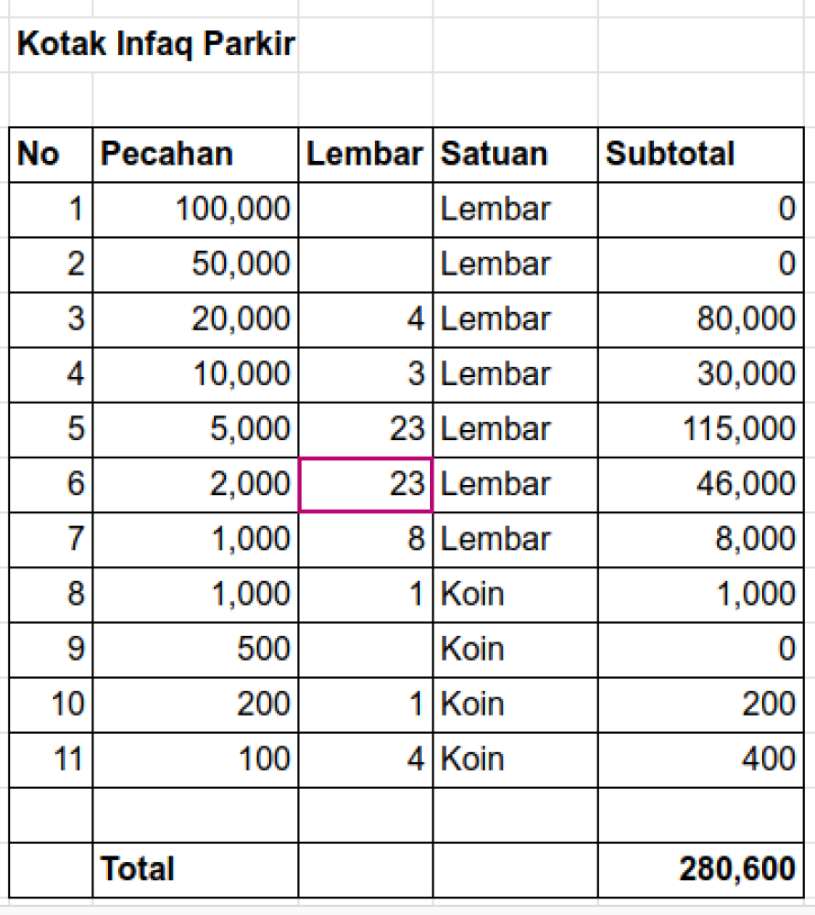Click the Satuan header cell
Viewport: 815px width, 915px height.
tap(515, 155)
